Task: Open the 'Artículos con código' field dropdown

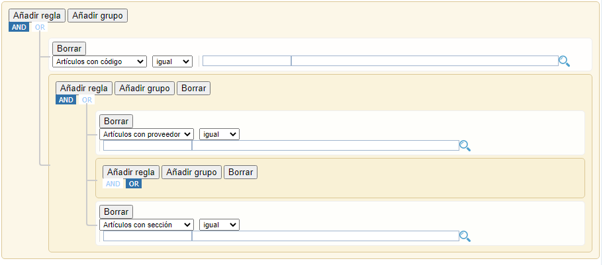Action: [99, 61]
